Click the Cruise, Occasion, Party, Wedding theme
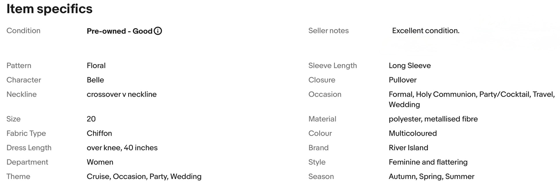 click(x=144, y=176)
